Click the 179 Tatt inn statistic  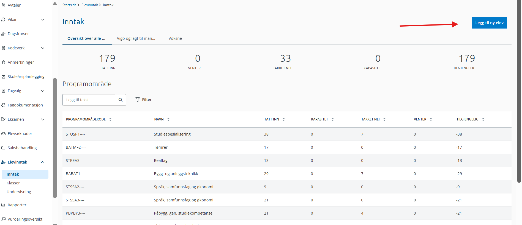tap(107, 61)
